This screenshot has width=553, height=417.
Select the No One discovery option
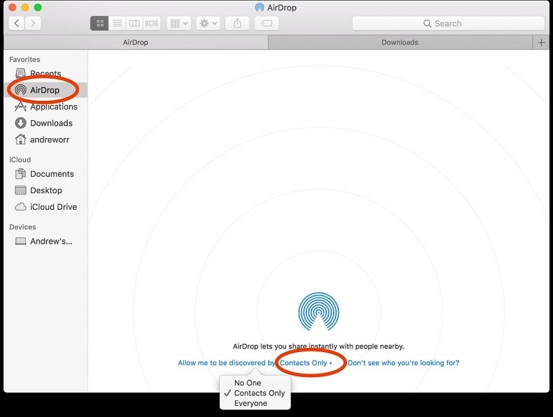(247, 382)
